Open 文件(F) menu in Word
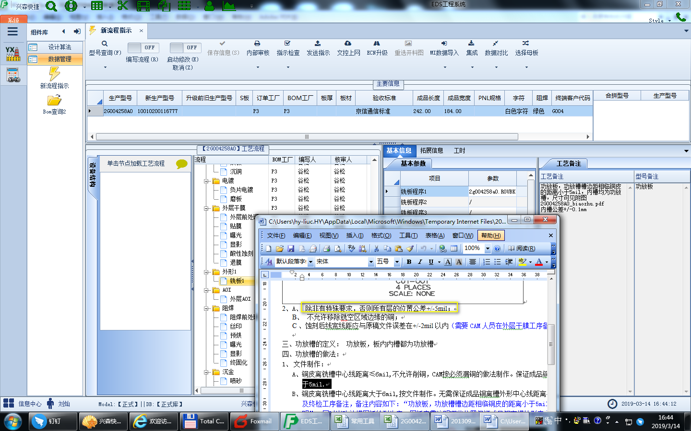 276,236
